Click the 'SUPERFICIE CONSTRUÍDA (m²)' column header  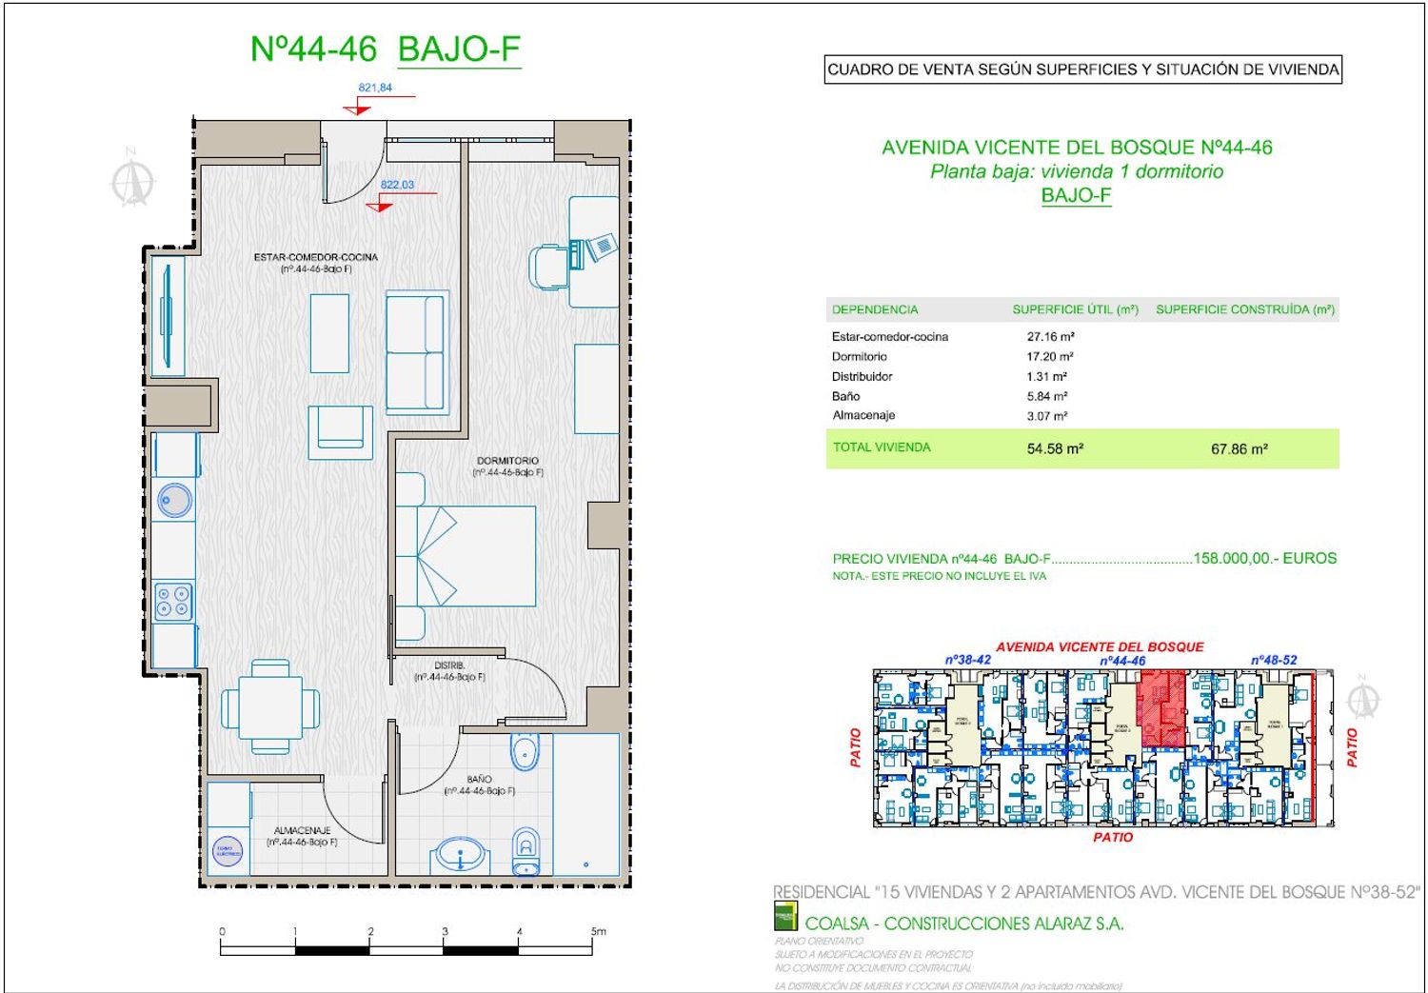(x=1245, y=309)
